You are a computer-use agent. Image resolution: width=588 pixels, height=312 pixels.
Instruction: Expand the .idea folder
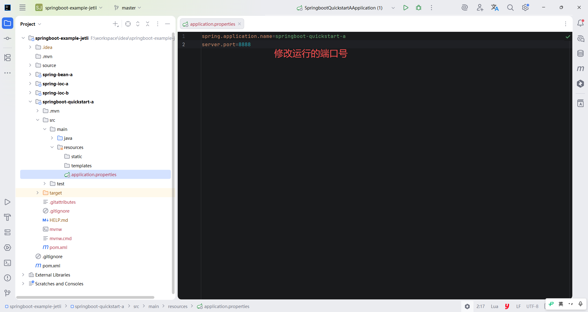coord(30,47)
